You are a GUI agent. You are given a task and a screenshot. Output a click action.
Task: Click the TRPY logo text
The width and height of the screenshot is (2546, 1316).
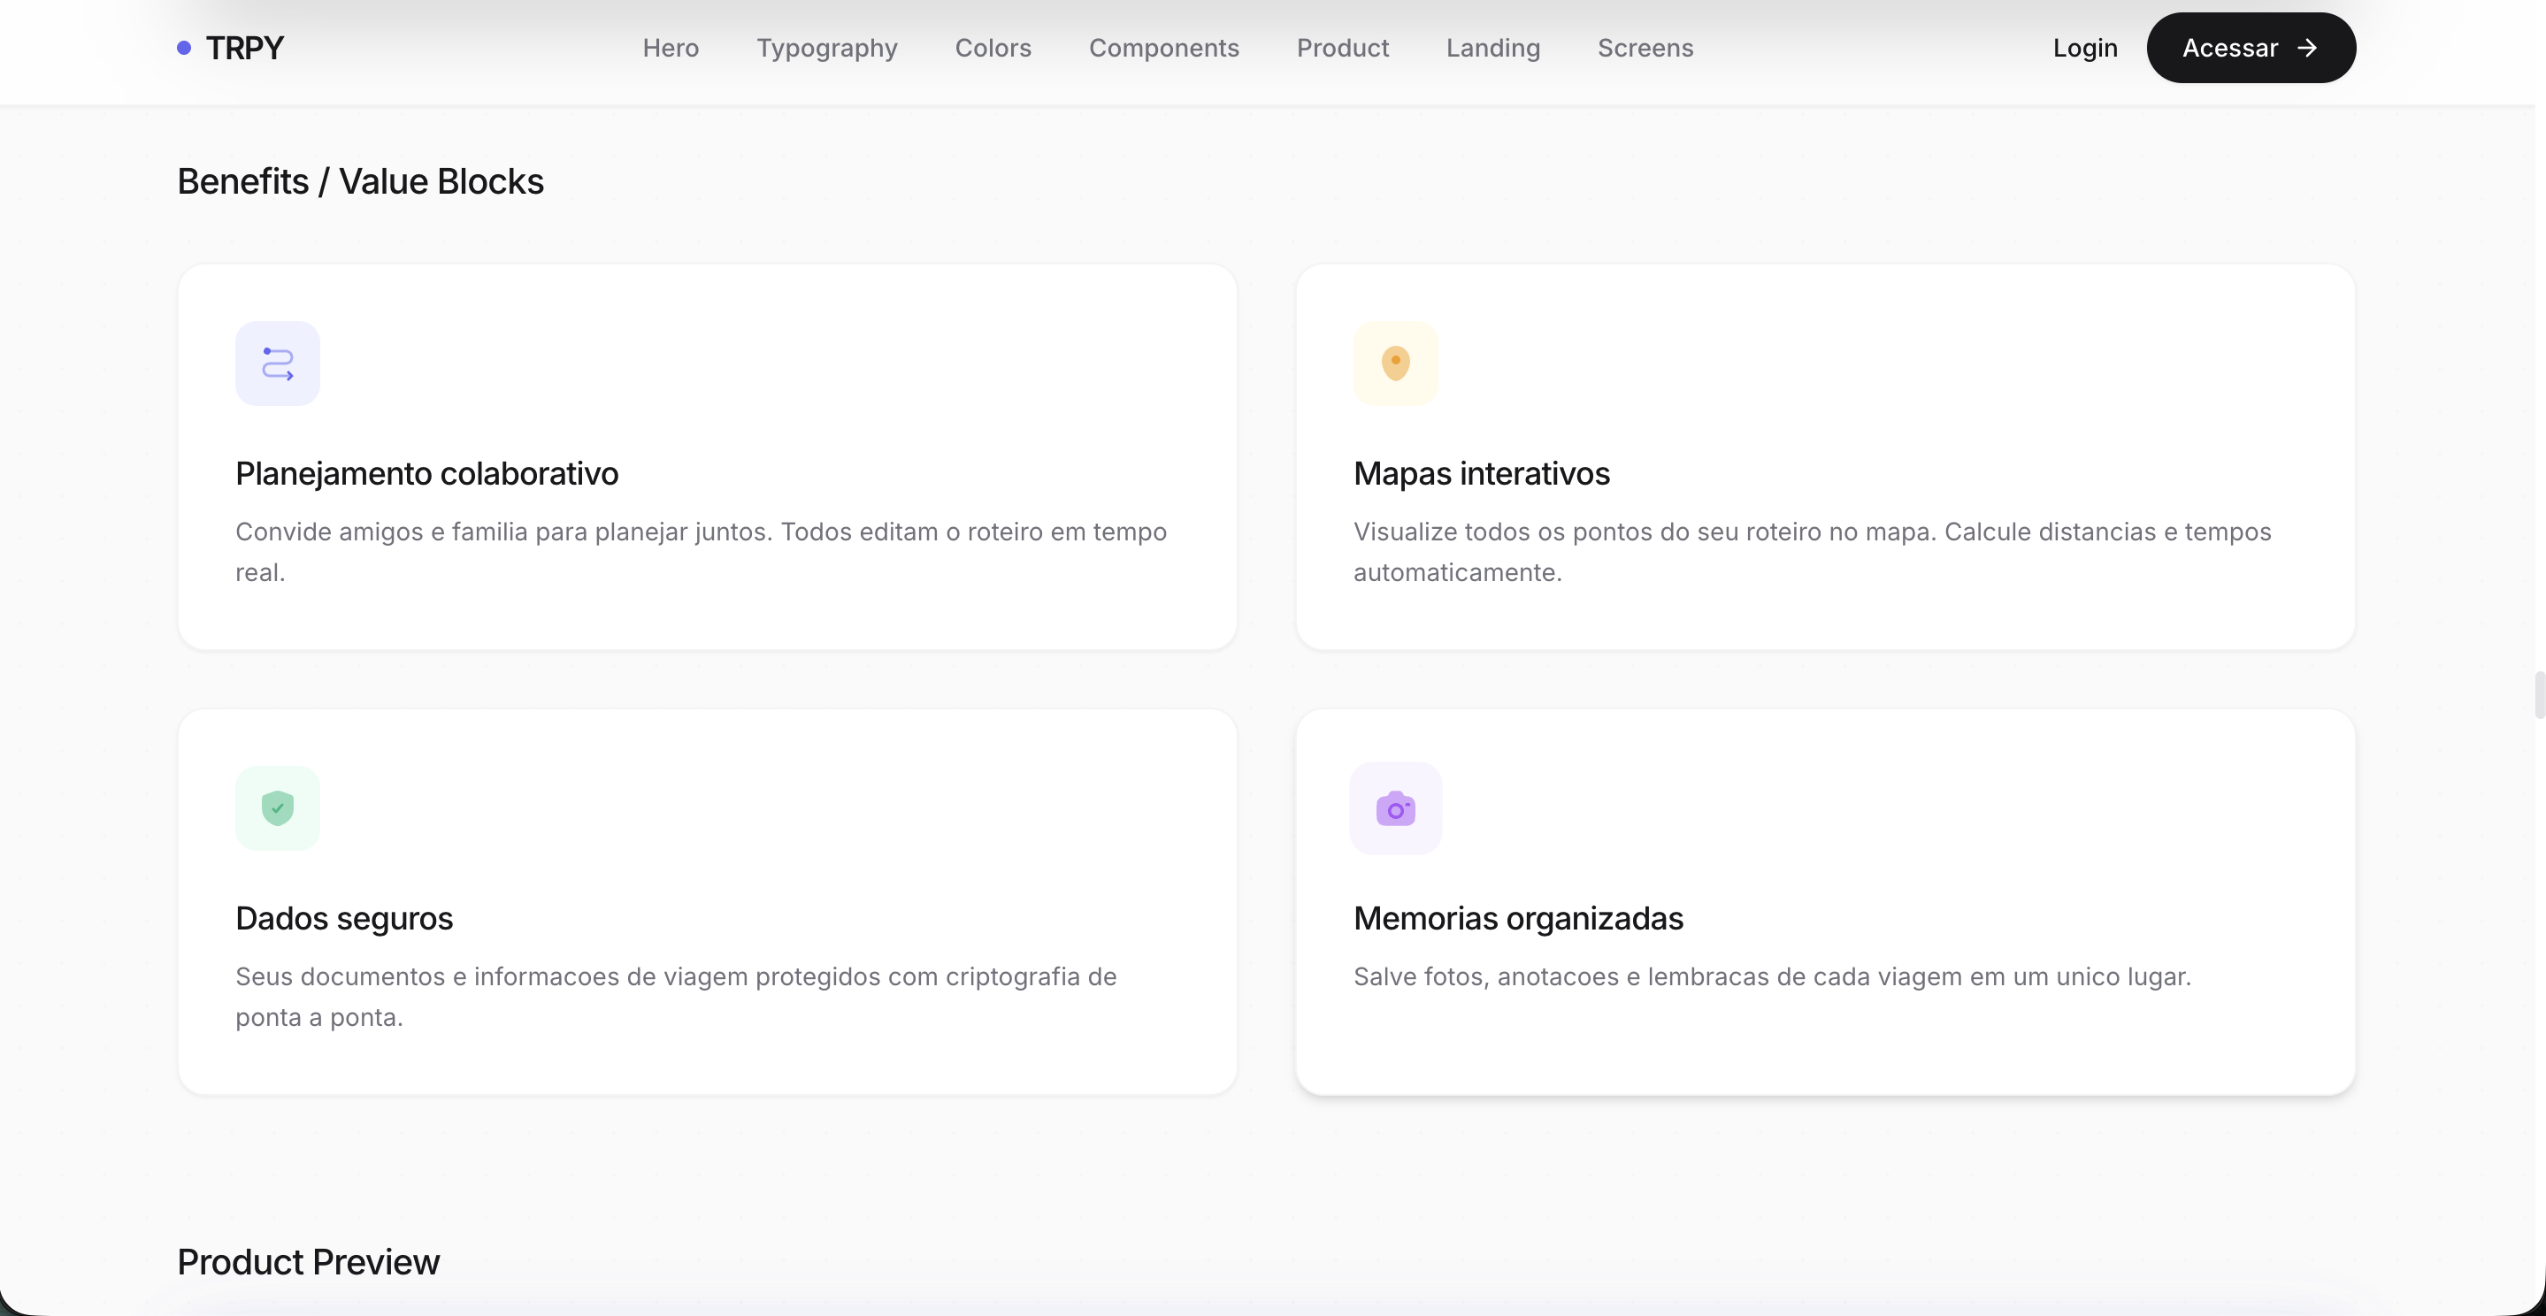click(x=245, y=48)
